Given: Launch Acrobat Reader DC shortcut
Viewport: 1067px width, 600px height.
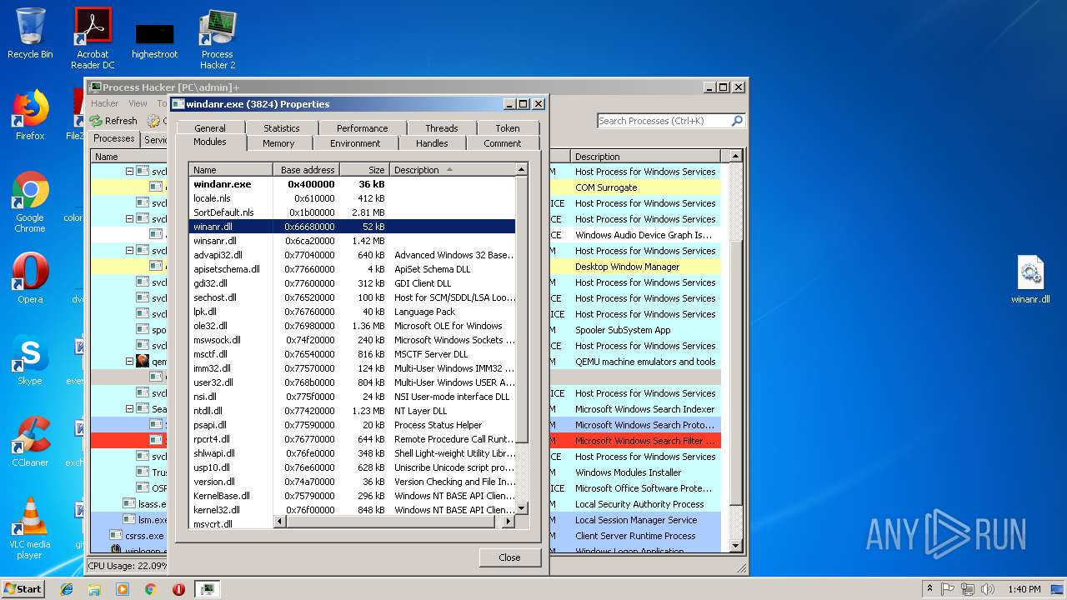Looking at the screenshot, I should [93, 38].
